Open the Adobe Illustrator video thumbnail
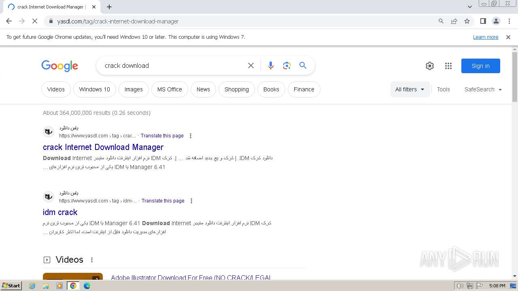Screen dimensions: 518x291 73,277
